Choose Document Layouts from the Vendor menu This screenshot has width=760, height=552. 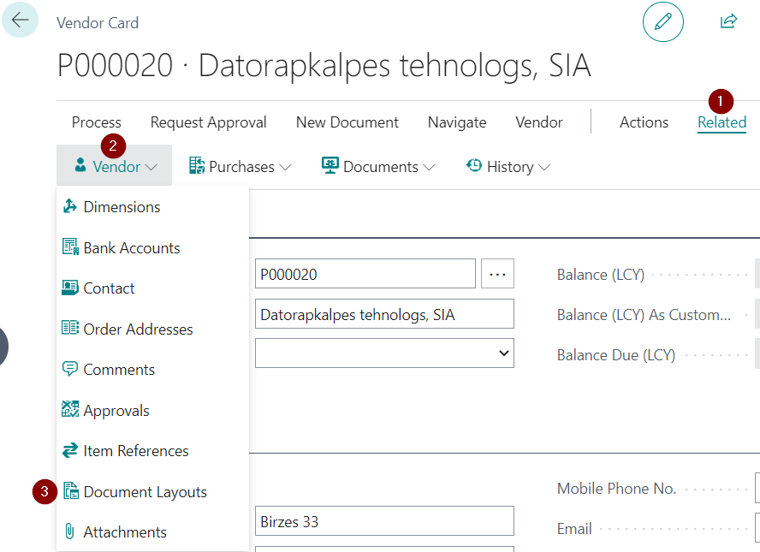pyautogui.click(x=152, y=492)
